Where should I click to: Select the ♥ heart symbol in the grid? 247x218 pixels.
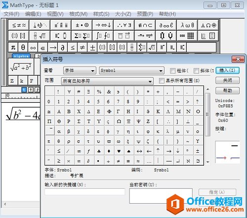119,151
